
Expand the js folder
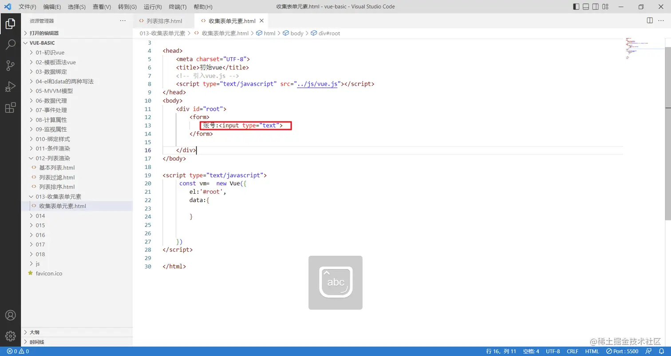(77, 264)
